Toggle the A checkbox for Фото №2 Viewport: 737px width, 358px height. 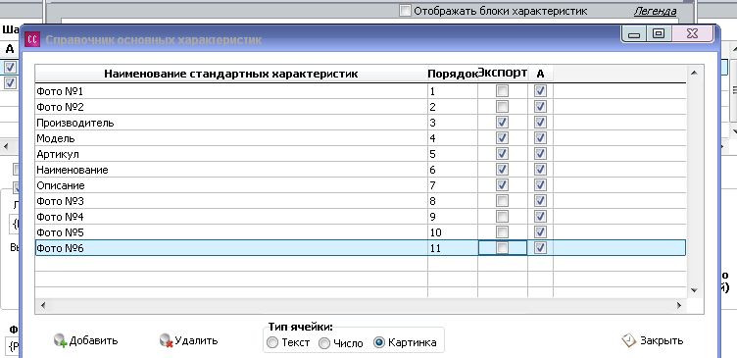(x=540, y=107)
